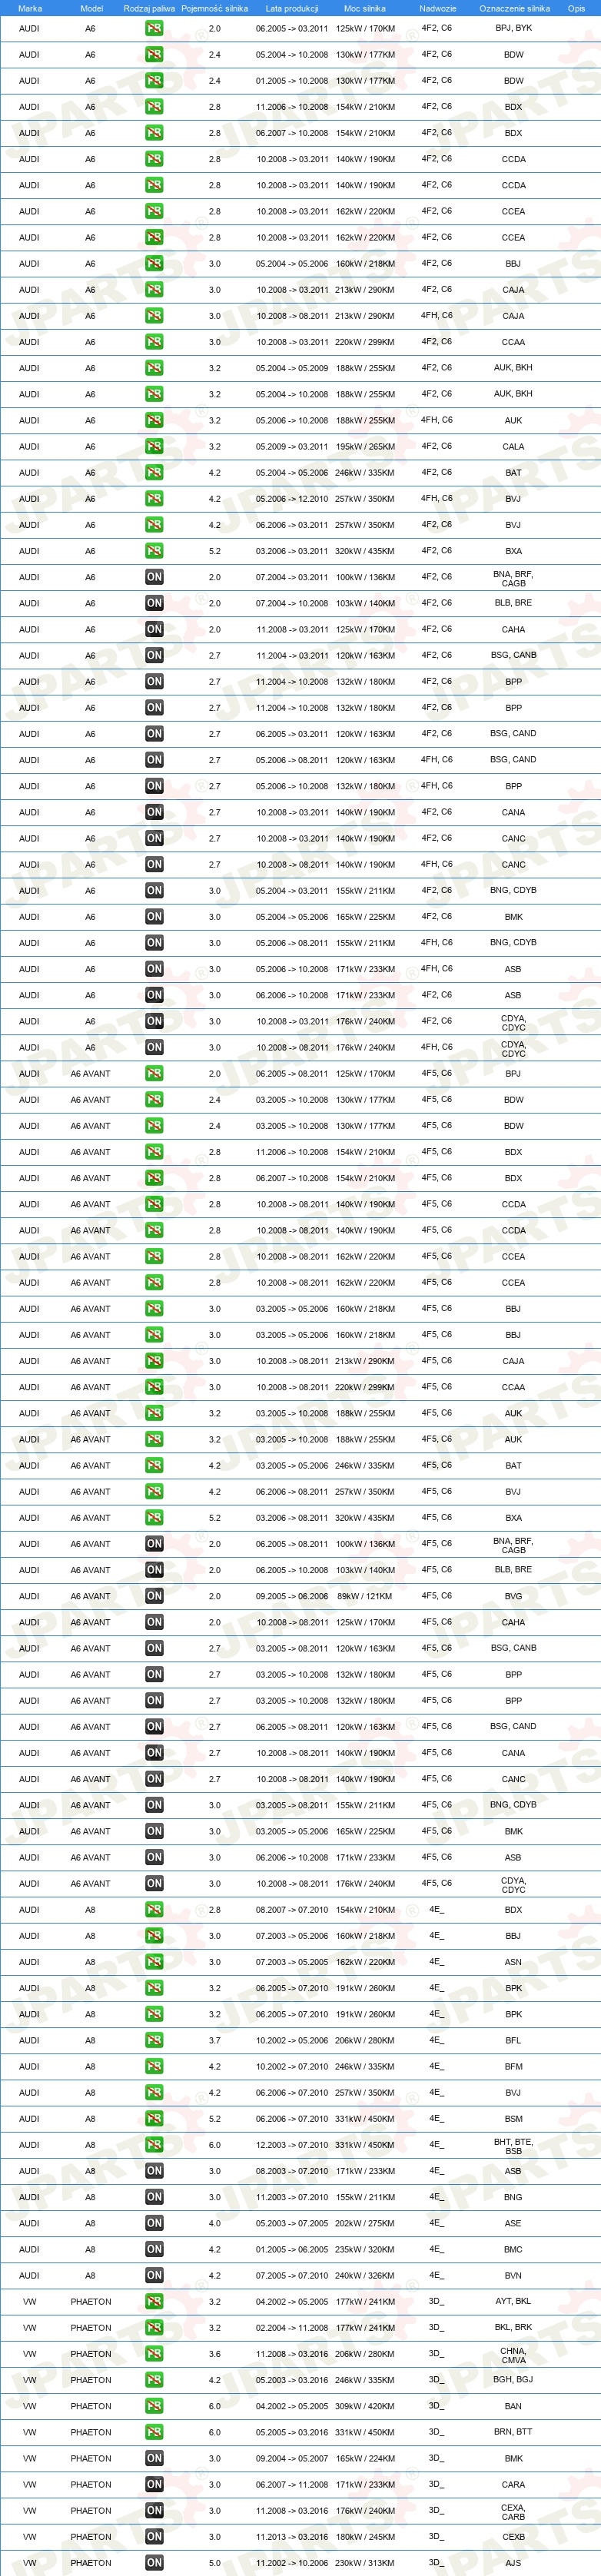
Task: Click petrol icon in Phaeton AYT, BKL row
Action: pos(154,2301)
